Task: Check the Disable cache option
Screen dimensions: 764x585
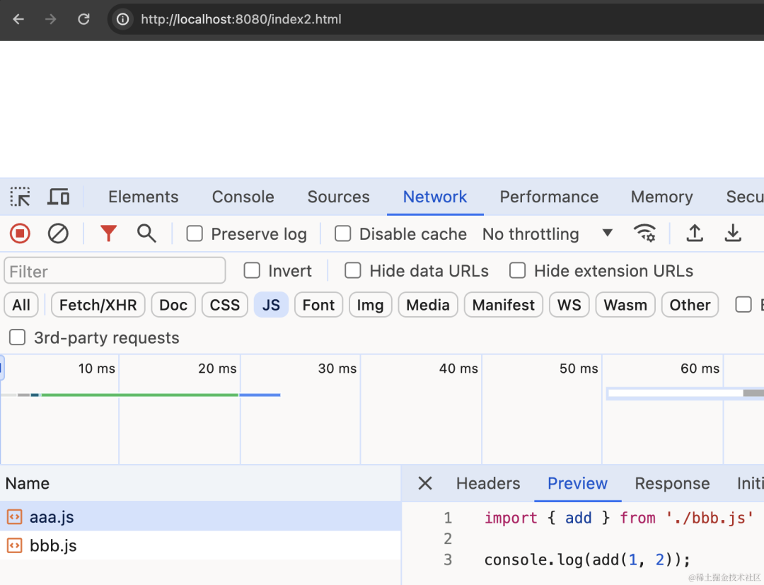Action: pyautogui.click(x=343, y=234)
